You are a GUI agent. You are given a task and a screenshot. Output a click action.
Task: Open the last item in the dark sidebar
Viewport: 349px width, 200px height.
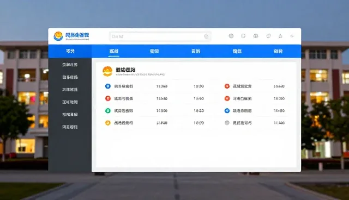70,127
